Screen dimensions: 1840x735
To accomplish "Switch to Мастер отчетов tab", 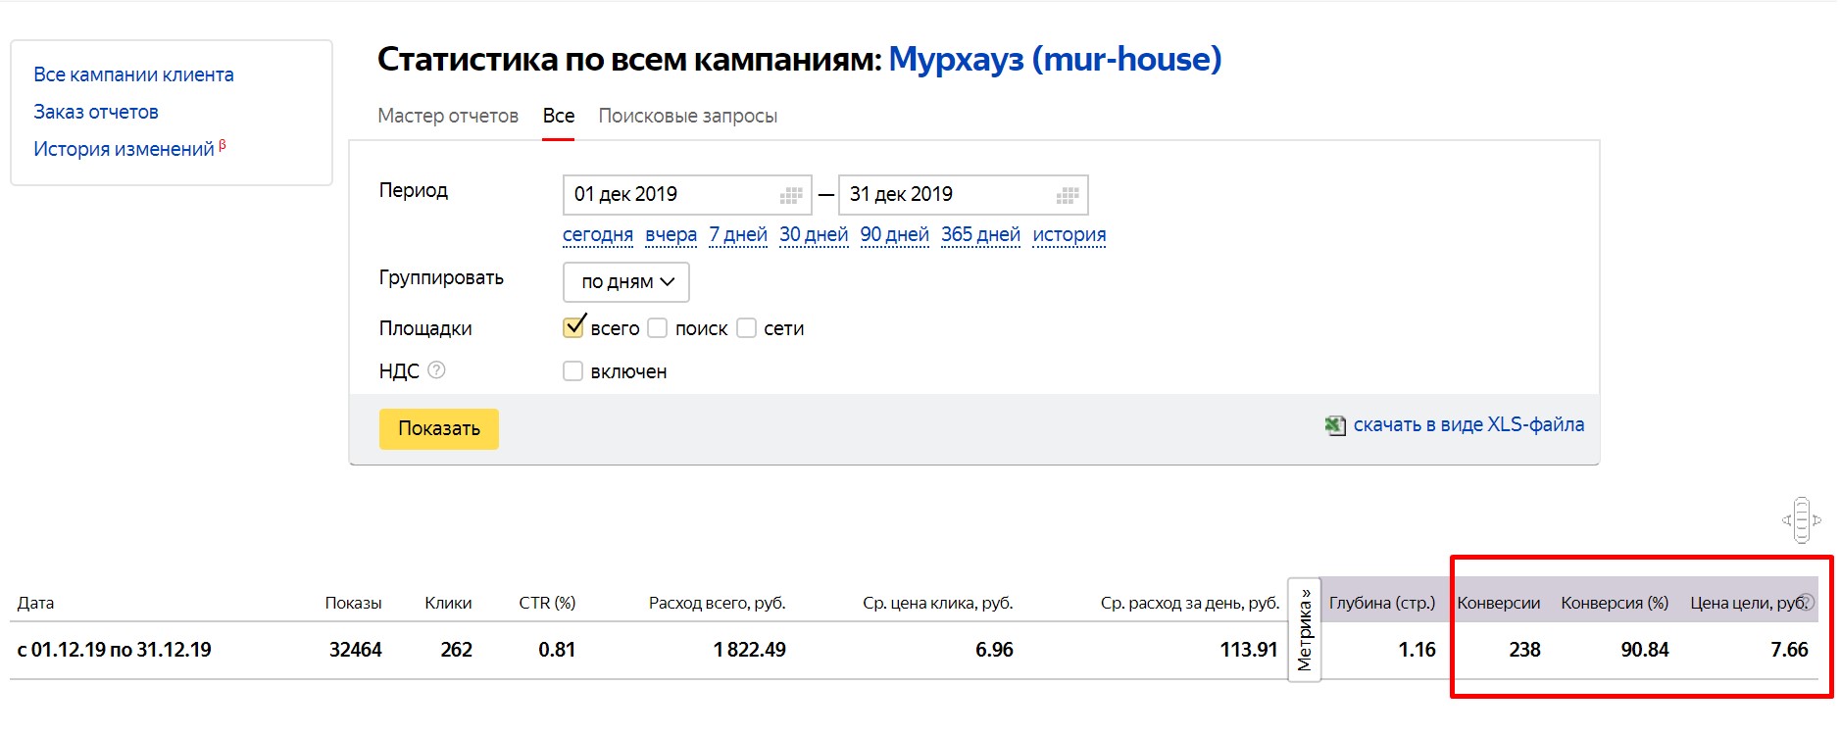I will (x=448, y=116).
